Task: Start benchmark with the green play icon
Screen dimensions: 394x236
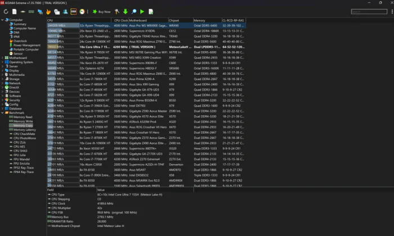Action: [x=142, y=12]
